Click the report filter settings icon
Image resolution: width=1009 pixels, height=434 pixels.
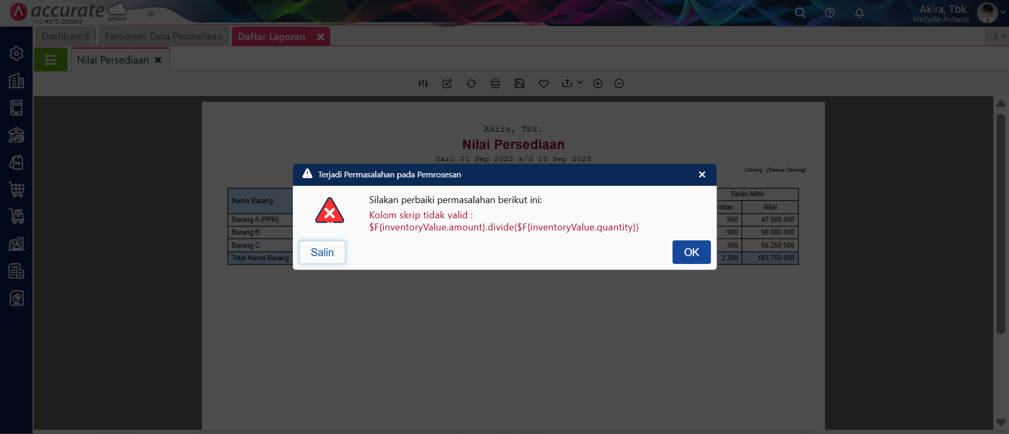[x=423, y=83]
